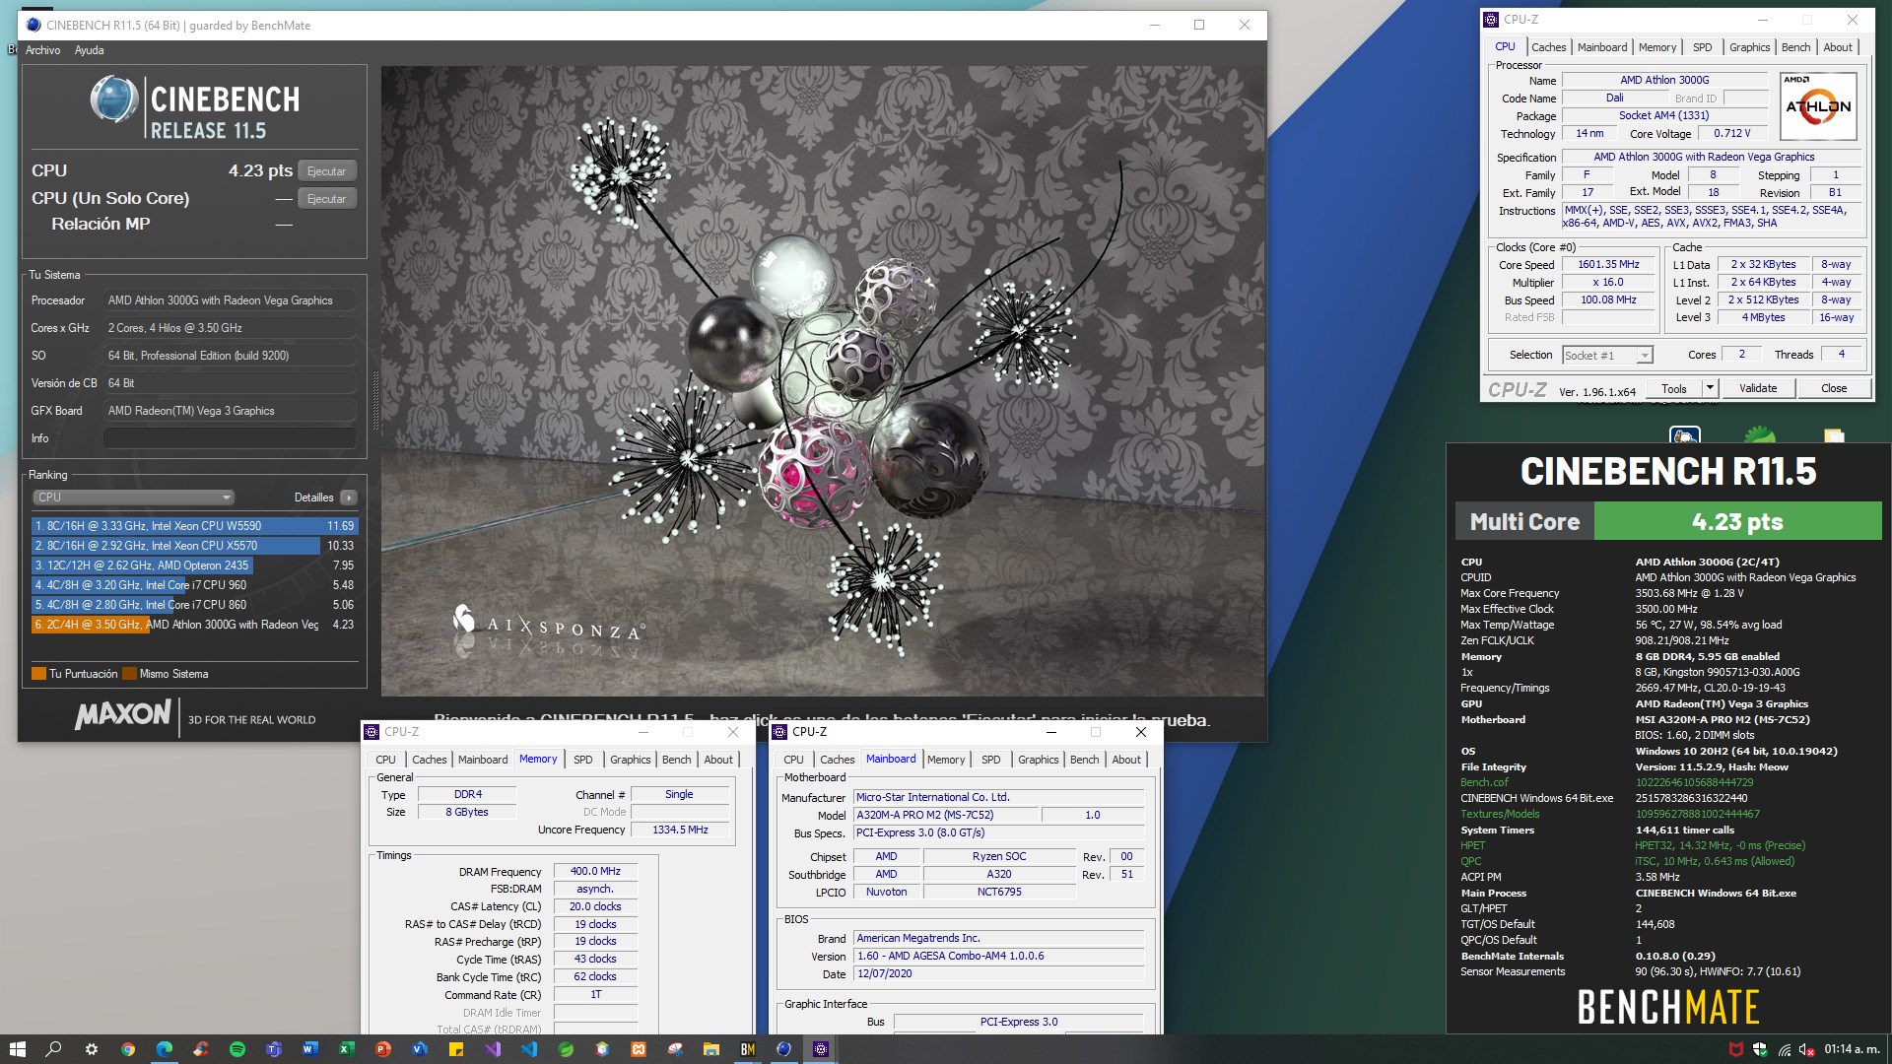
Task: Open the Archivo menu in Cinebench
Action: point(42,50)
